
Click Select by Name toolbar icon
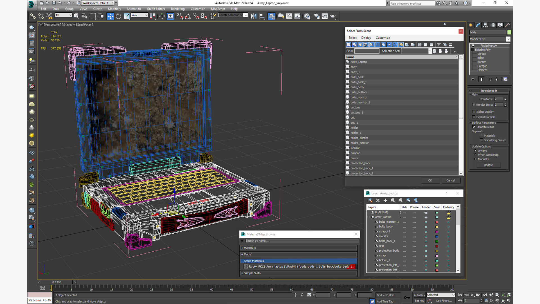pyautogui.click(x=84, y=16)
